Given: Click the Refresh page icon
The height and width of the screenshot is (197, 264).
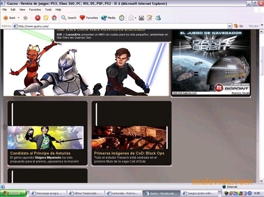Looking at the screenshot, I should (46, 18).
